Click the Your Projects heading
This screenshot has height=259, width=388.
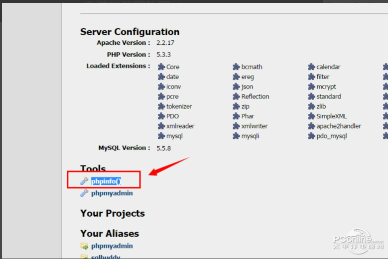tap(113, 213)
